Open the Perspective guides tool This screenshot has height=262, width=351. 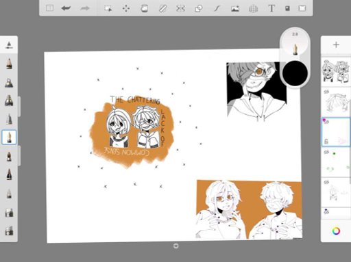pos(253,9)
